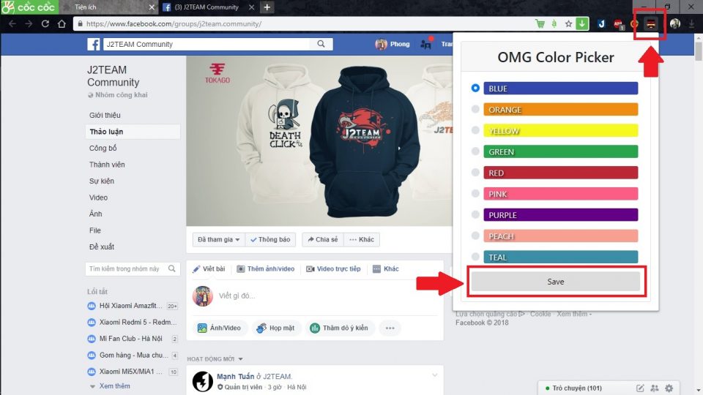
Task: Click the shopping cart icon in address bar
Action: [x=540, y=23]
